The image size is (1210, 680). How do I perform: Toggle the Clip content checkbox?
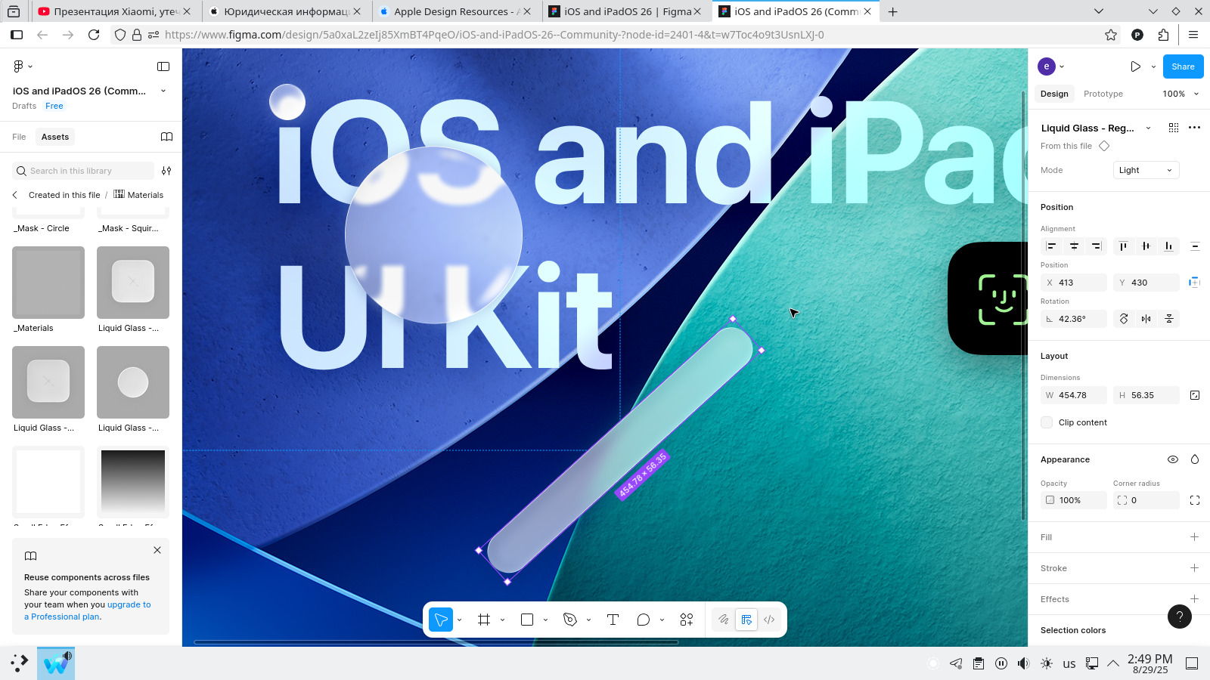point(1047,422)
